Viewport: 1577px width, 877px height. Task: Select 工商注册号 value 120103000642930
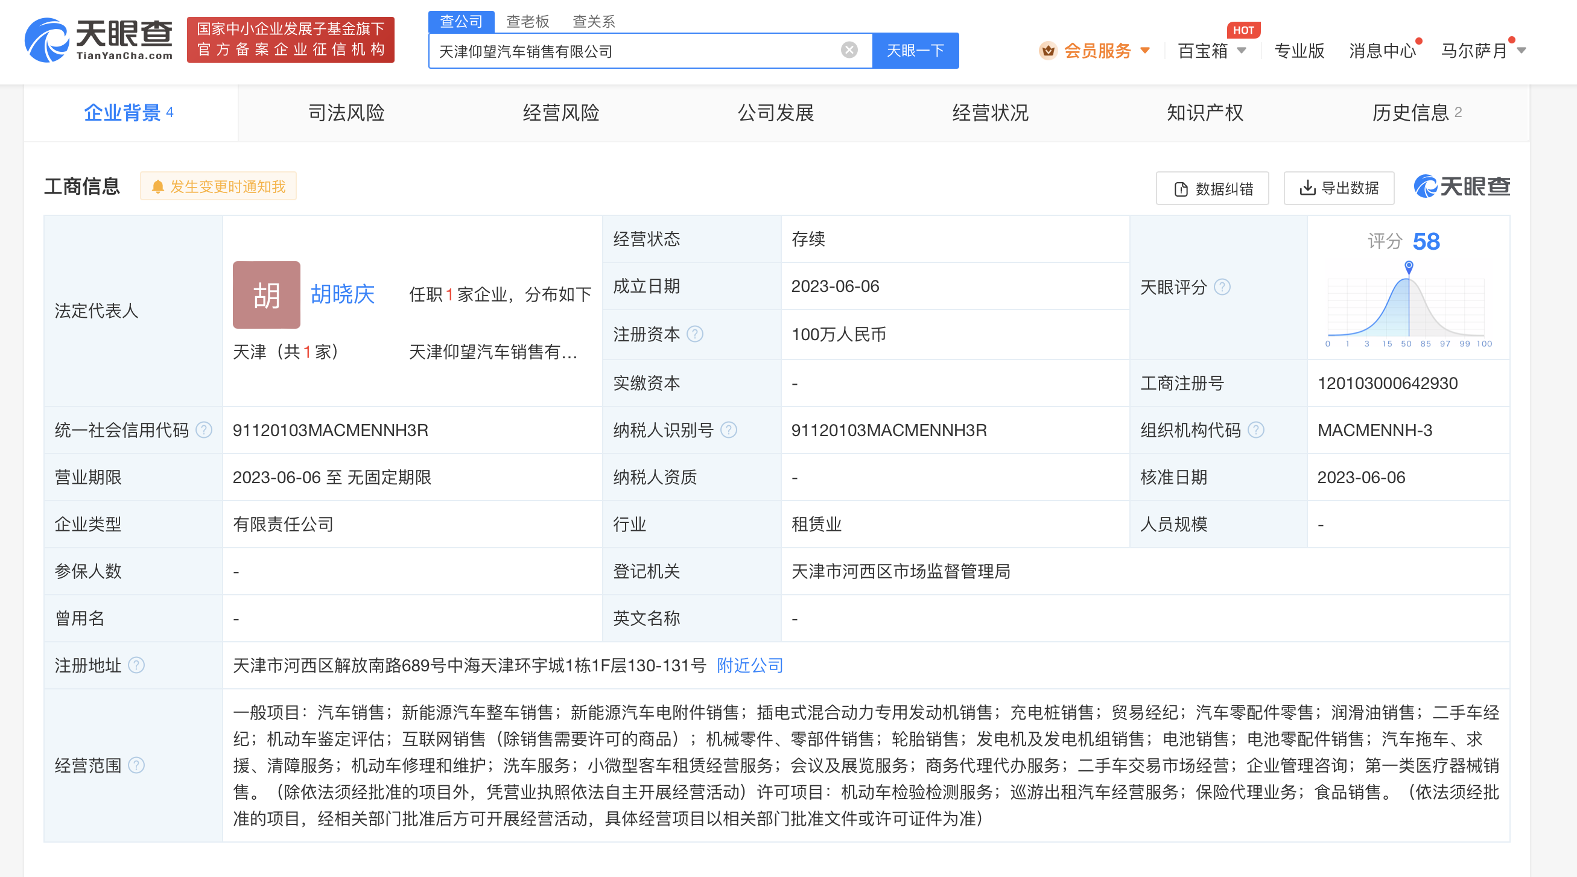coord(1387,383)
